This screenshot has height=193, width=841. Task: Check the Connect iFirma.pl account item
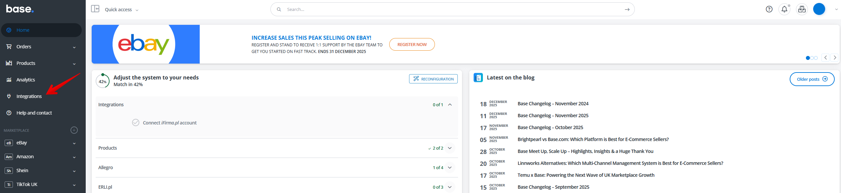click(136, 123)
